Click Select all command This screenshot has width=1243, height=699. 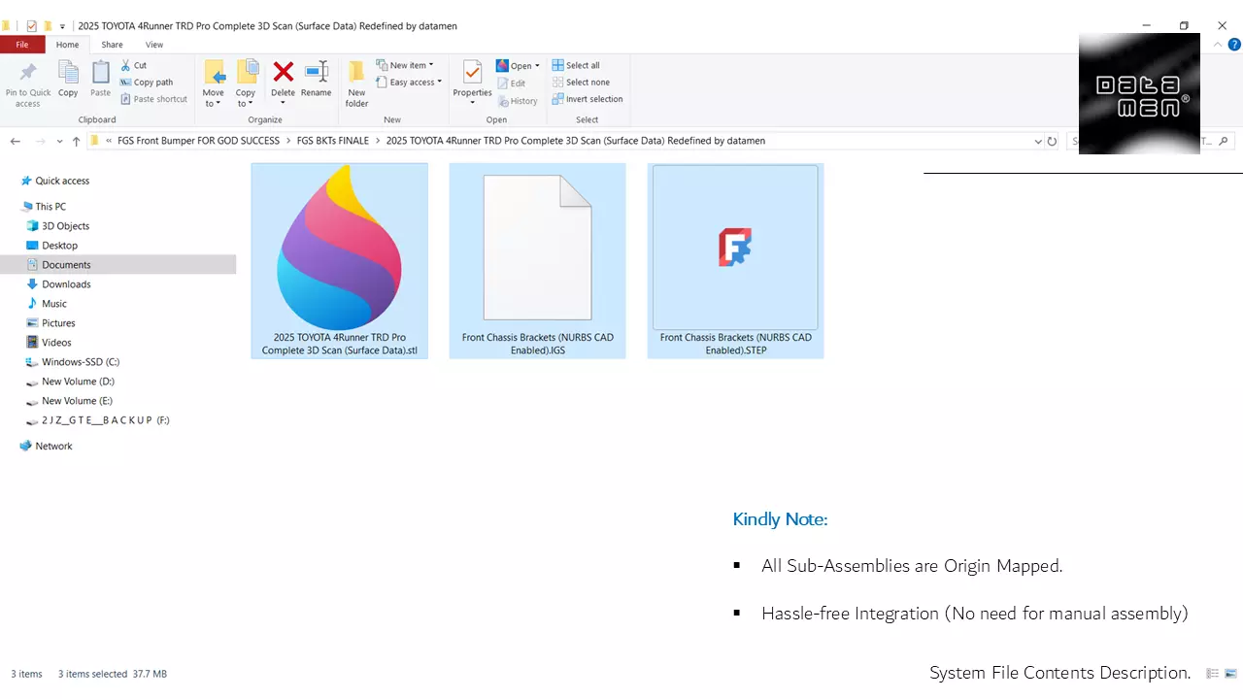coord(576,65)
